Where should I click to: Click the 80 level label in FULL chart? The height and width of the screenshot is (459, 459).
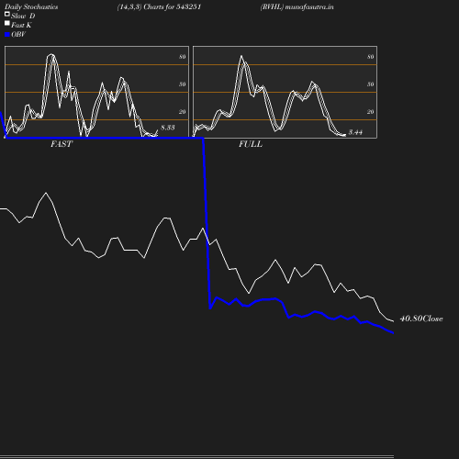(x=371, y=57)
